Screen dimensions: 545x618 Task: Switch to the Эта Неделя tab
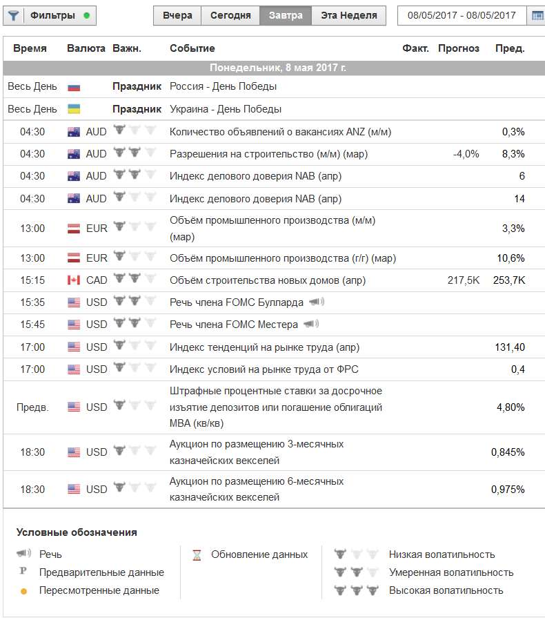[x=349, y=16]
